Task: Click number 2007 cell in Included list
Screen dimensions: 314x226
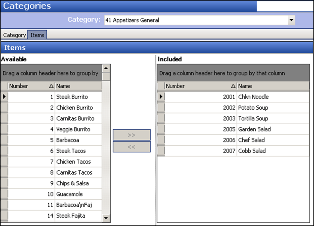Action: click(201, 151)
